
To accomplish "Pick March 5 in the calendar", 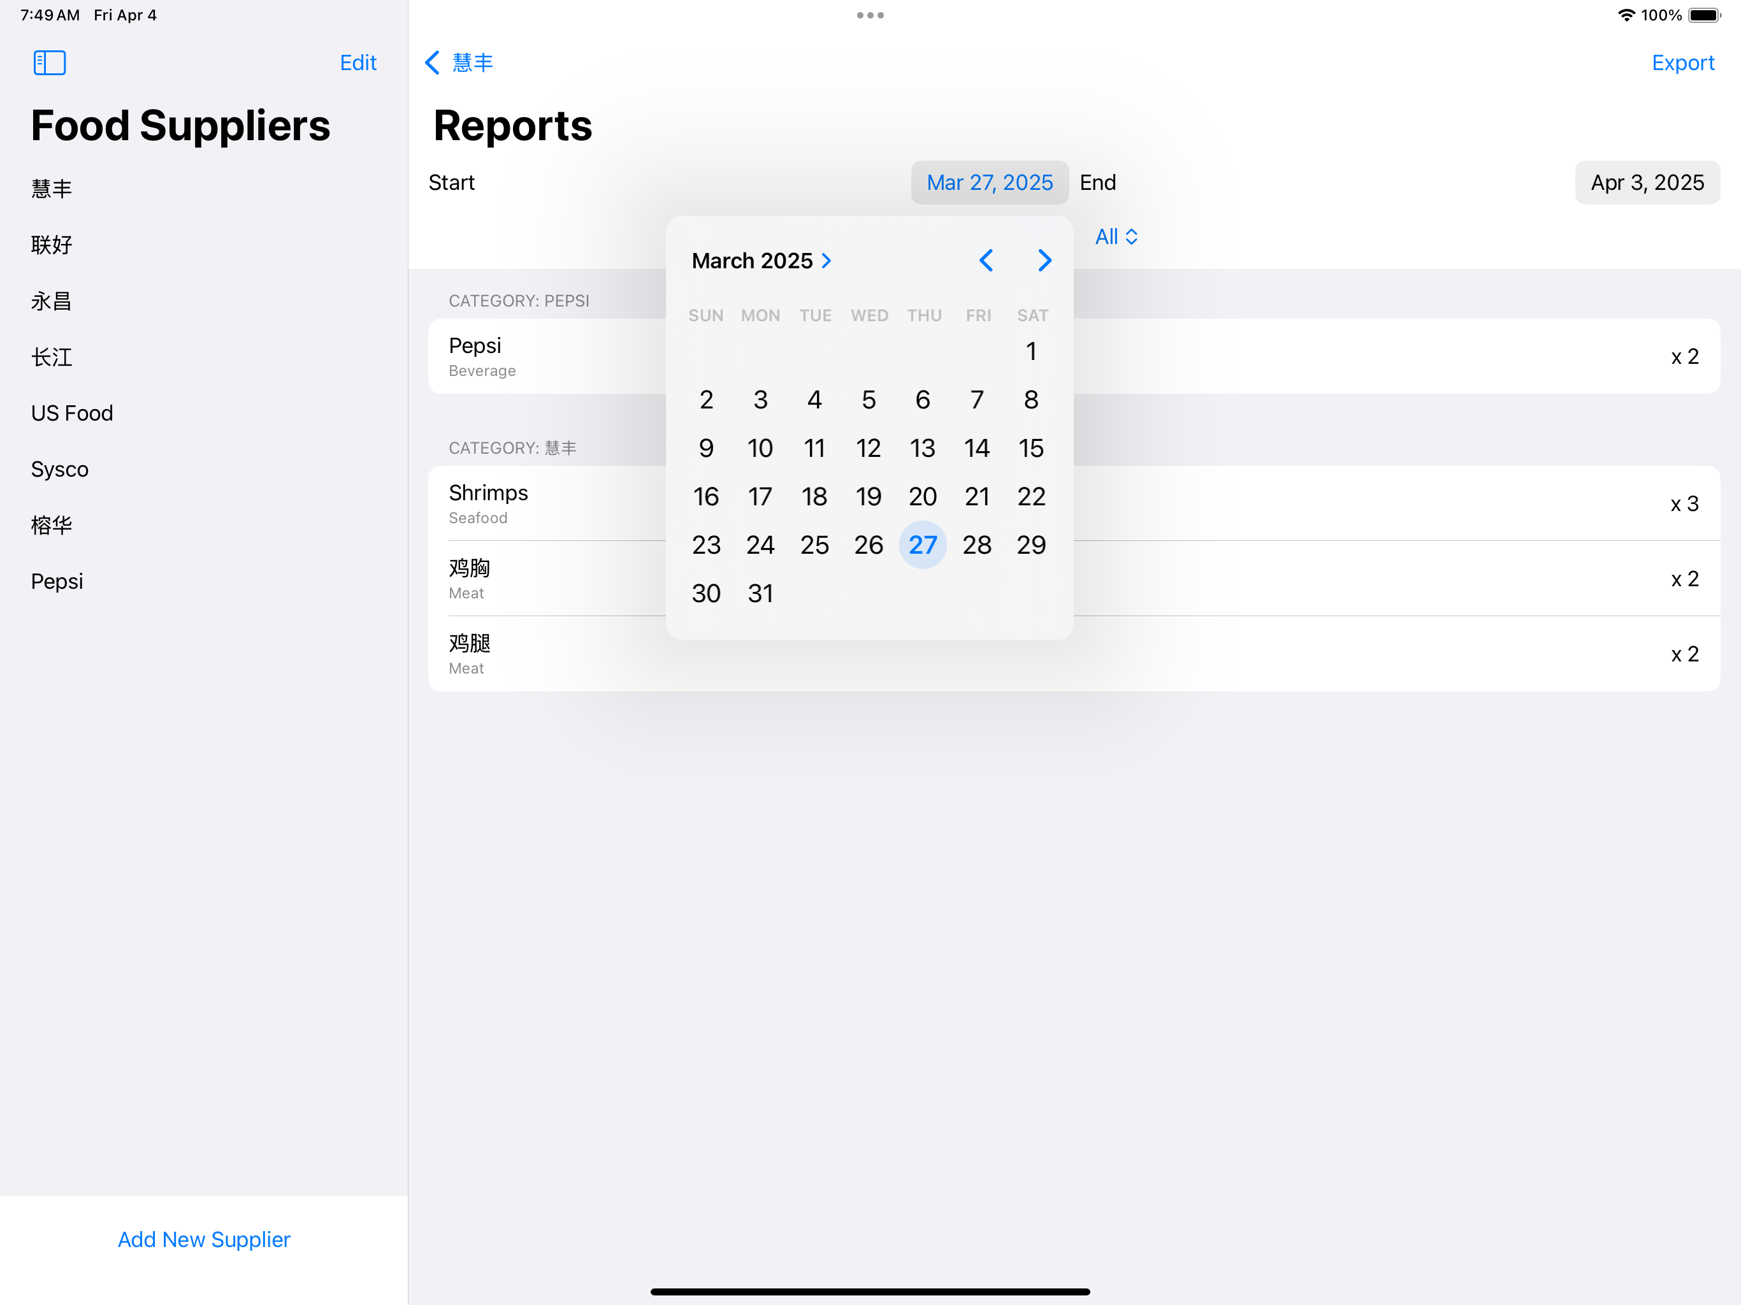I will click(868, 400).
